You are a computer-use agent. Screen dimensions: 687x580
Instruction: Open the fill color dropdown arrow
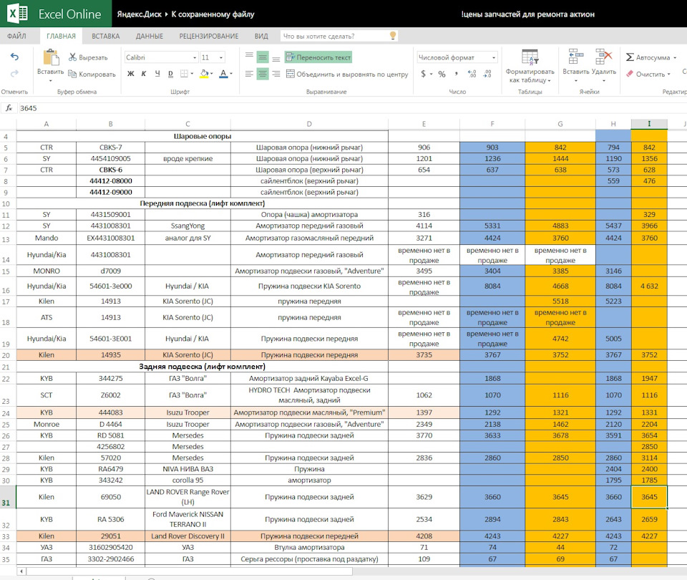(212, 74)
